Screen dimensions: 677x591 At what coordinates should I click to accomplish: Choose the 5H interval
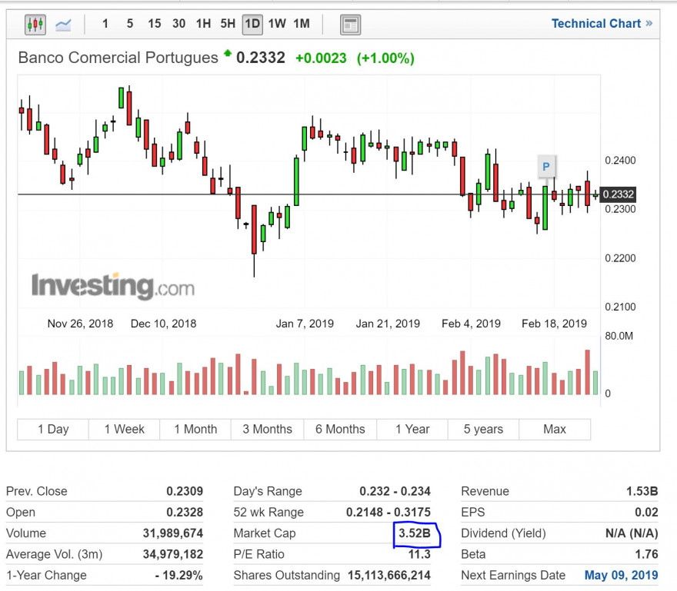(x=228, y=24)
